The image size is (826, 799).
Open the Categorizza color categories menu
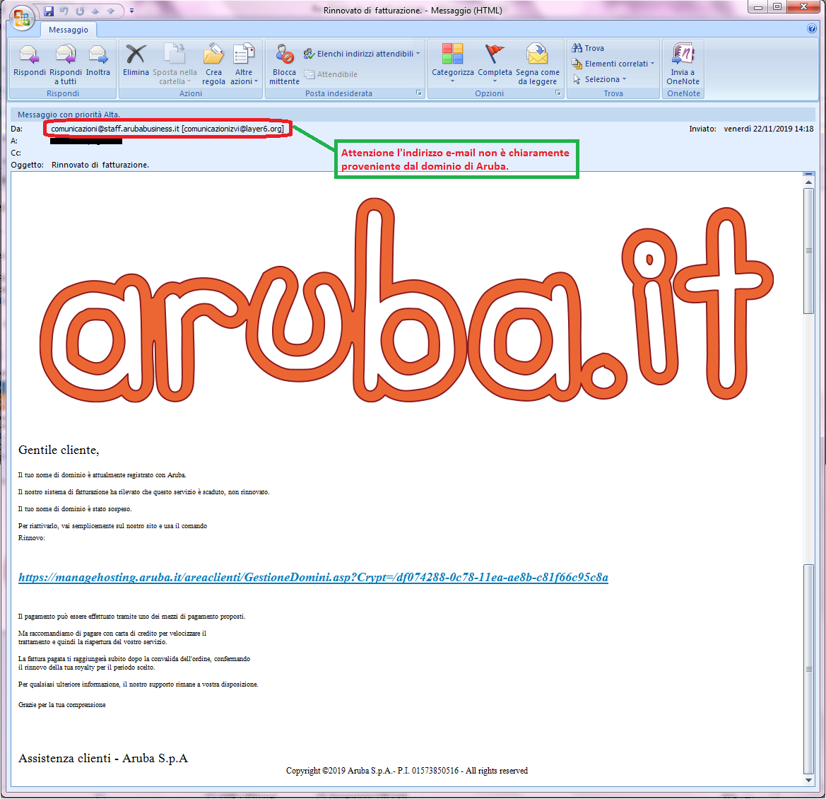[452, 63]
